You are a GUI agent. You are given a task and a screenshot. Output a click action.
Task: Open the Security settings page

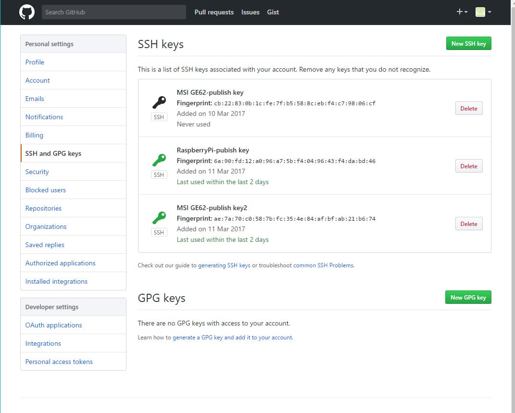37,172
